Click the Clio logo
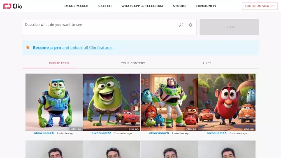The image size is (281, 158). [x=13, y=6]
